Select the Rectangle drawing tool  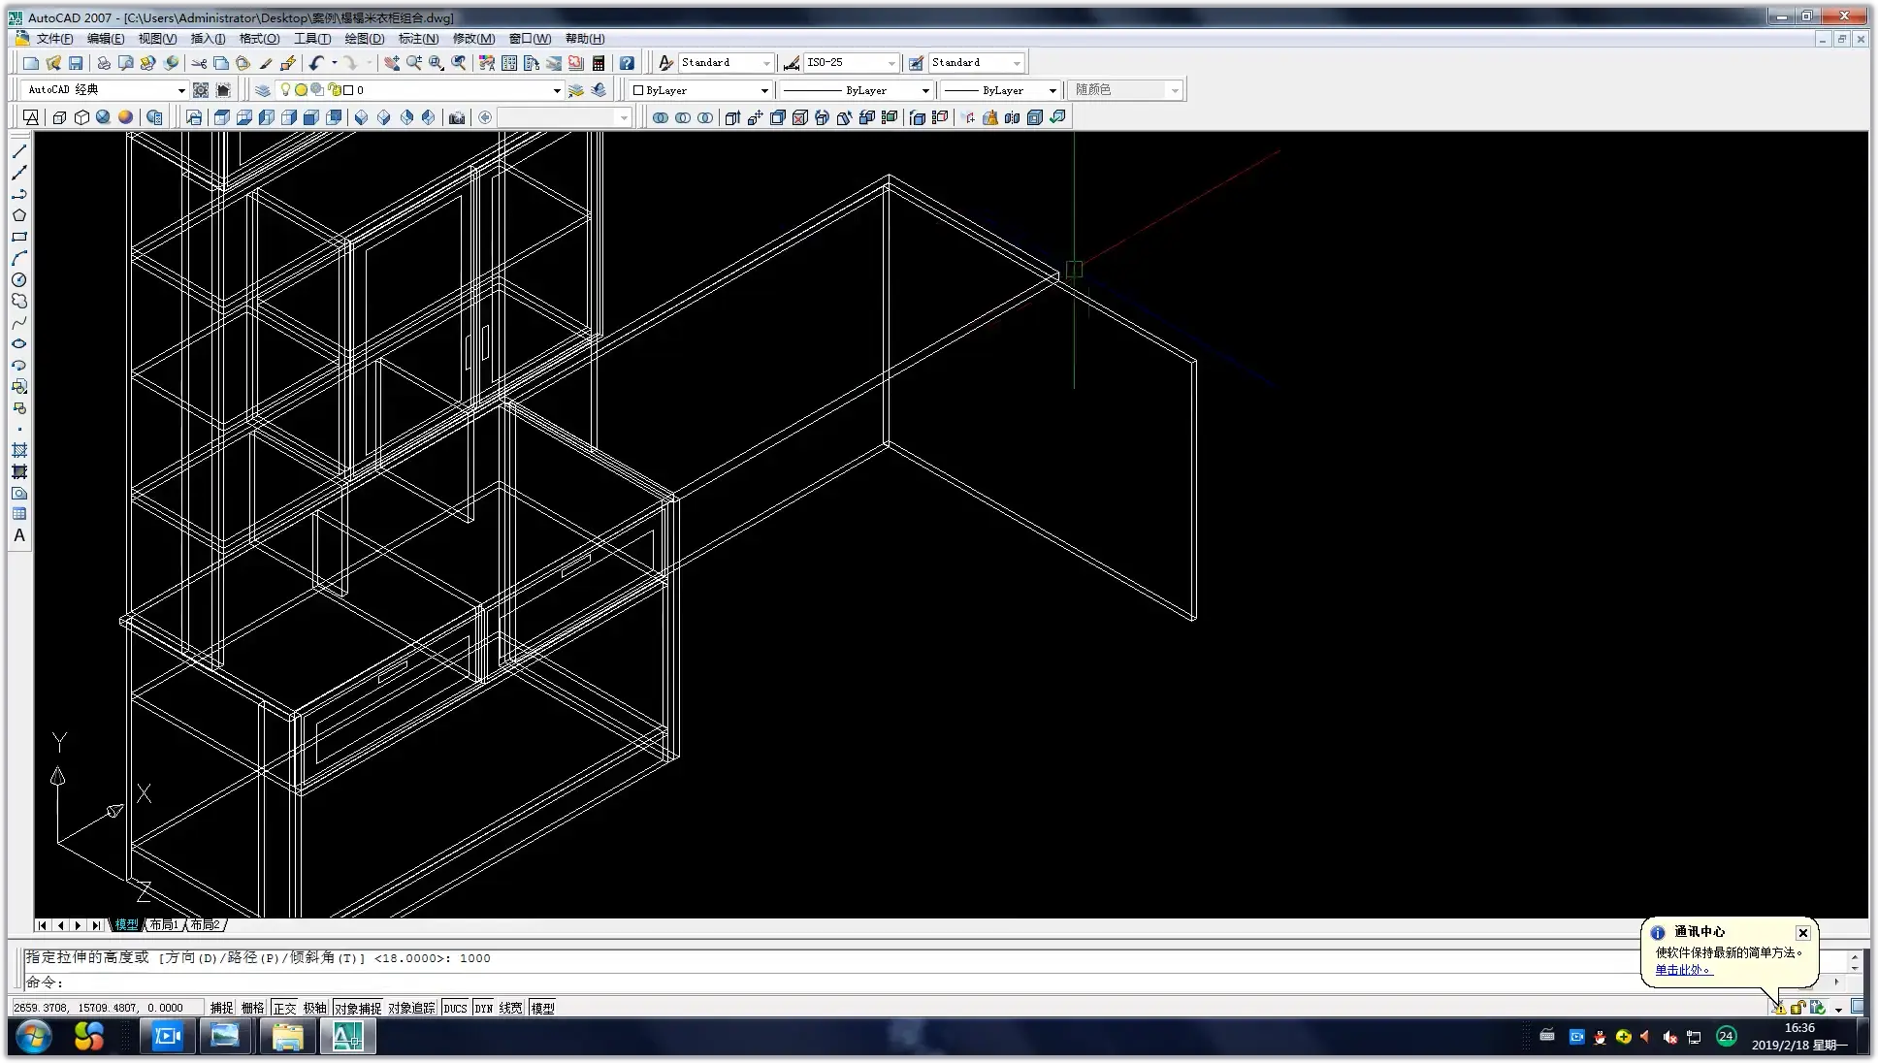(x=18, y=237)
